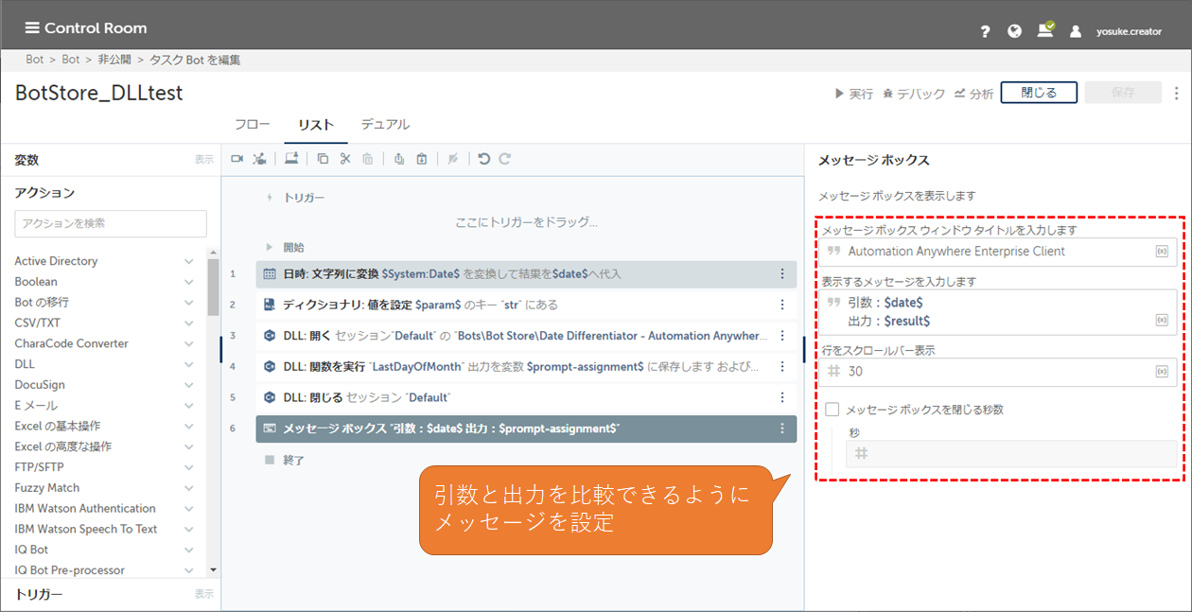The width and height of the screenshot is (1192, 612).
Task: Expand the FTP/SFTP action group
Action: [x=189, y=467]
